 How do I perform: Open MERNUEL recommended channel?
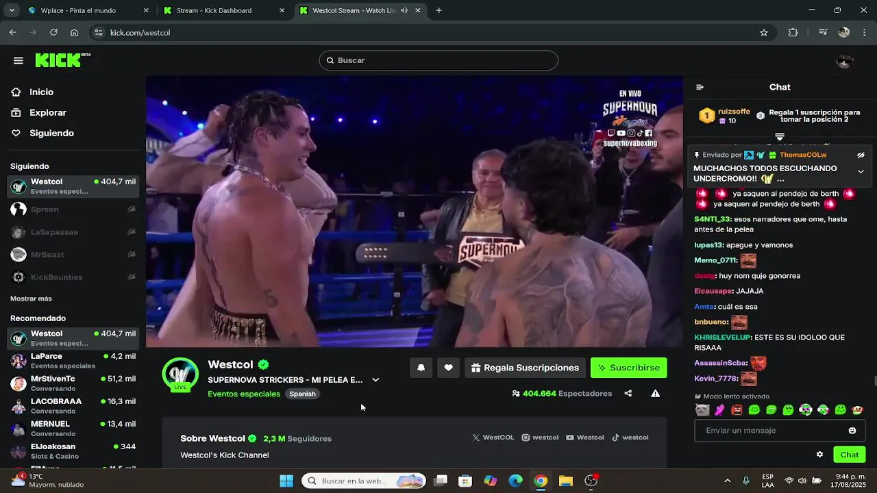[73, 429]
